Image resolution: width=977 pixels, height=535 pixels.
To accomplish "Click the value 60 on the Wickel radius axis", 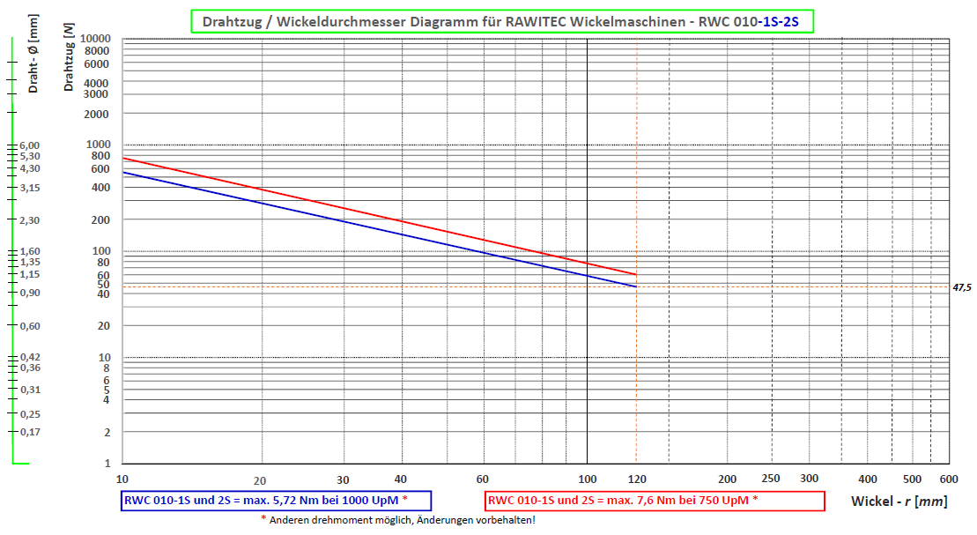I will [x=482, y=479].
